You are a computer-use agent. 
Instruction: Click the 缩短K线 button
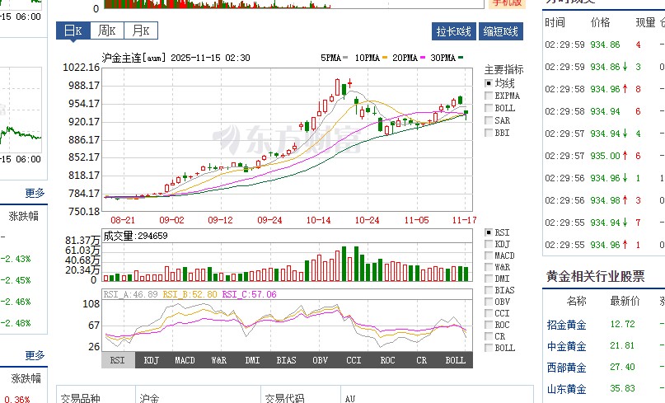click(502, 31)
